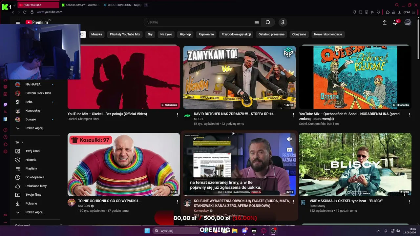Open the on-screen keyboard in search box
Screen dimensions: 420x236
257,22
